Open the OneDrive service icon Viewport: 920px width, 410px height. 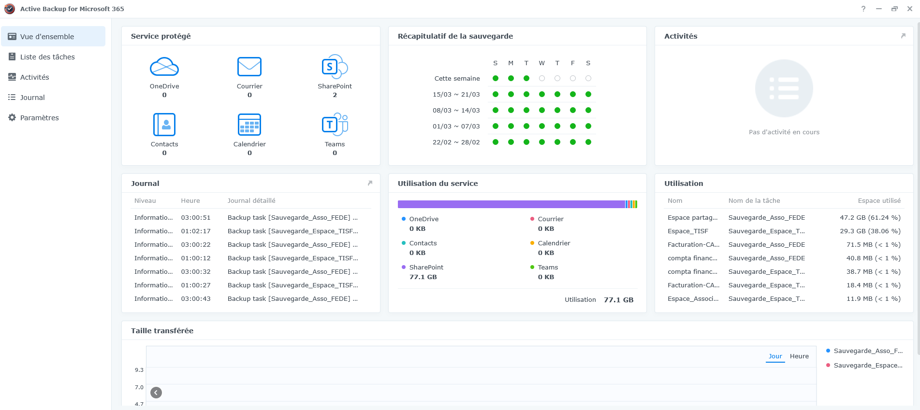pyautogui.click(x=164, y=67)
